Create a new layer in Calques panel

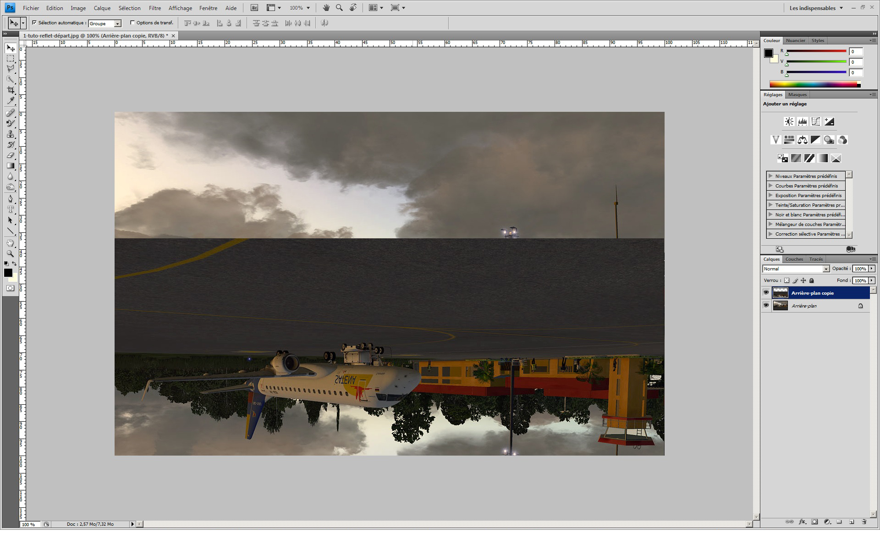[851, 522]
